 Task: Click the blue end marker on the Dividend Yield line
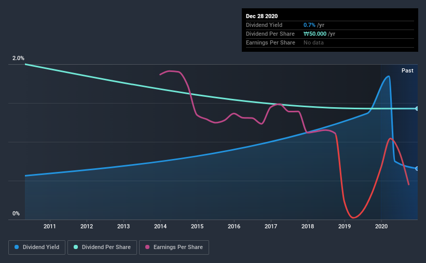[417, 169]
